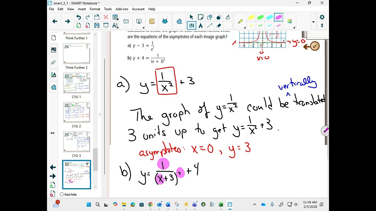Select the Shapes tool
The height and width of the screenshot is (211, 376).
coord(210,17)
